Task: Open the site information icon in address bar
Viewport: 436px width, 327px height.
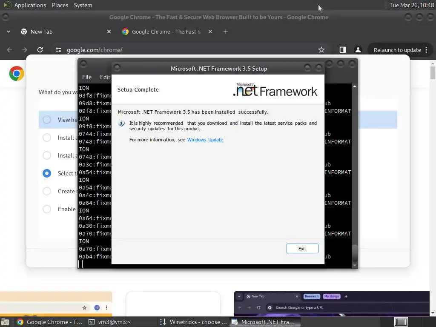Action: [58, 50]
